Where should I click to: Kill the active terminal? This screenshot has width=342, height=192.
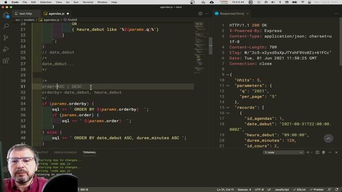pos(323,153)
